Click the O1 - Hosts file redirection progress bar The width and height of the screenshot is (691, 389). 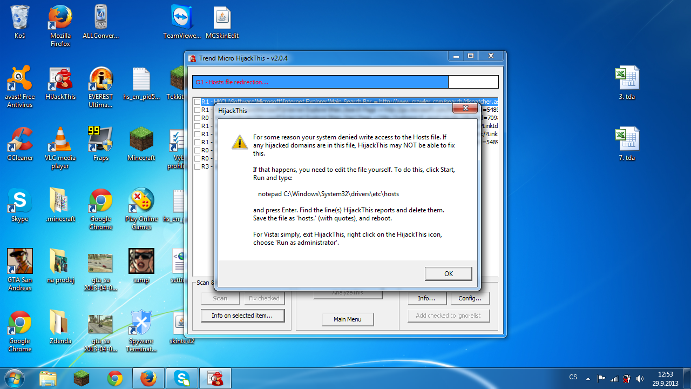coord(345,82)
